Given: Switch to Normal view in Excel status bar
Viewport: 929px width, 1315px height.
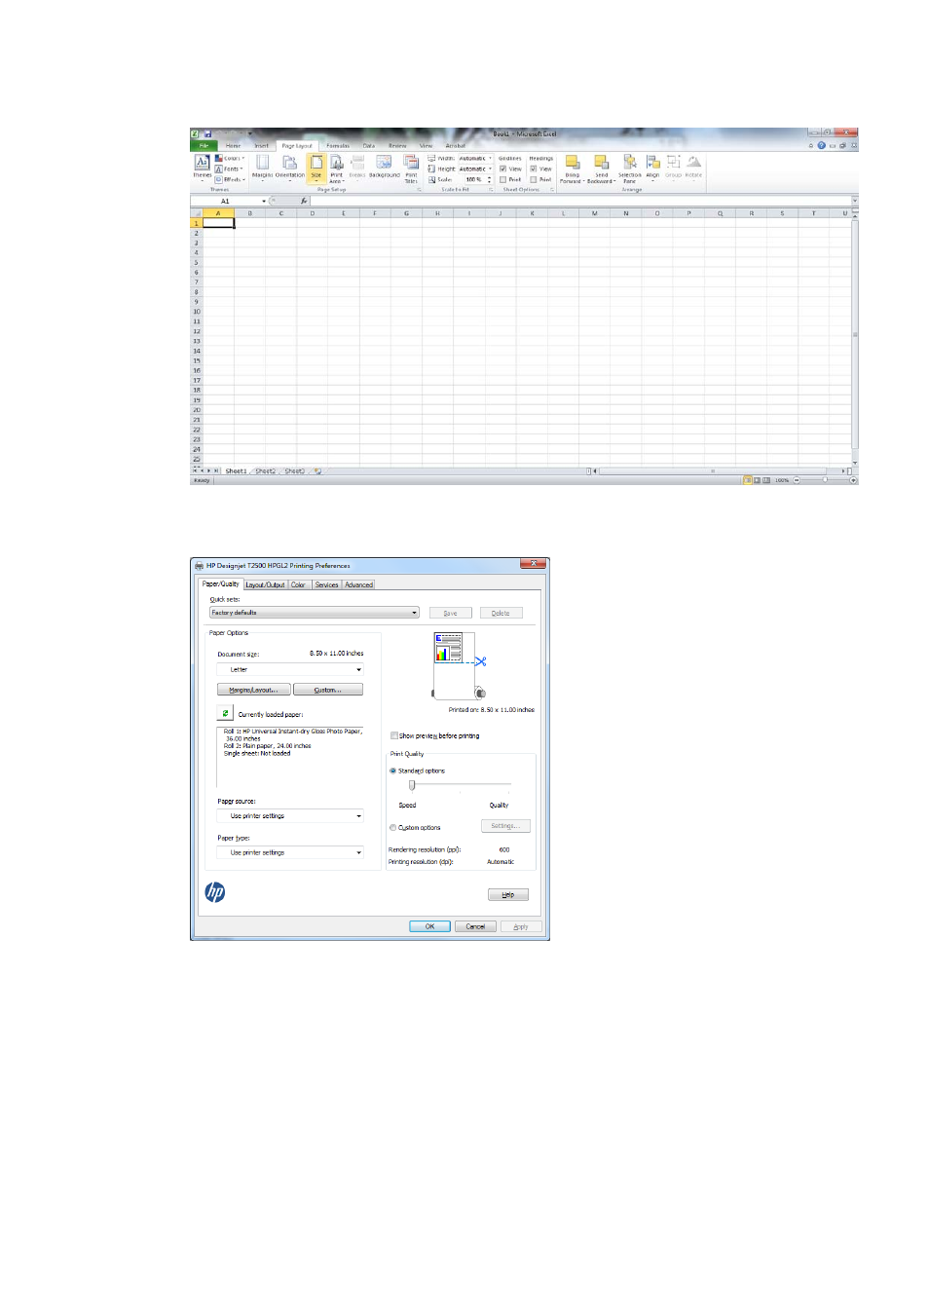Looking at the screenshot, I should (x=747, y=480).
